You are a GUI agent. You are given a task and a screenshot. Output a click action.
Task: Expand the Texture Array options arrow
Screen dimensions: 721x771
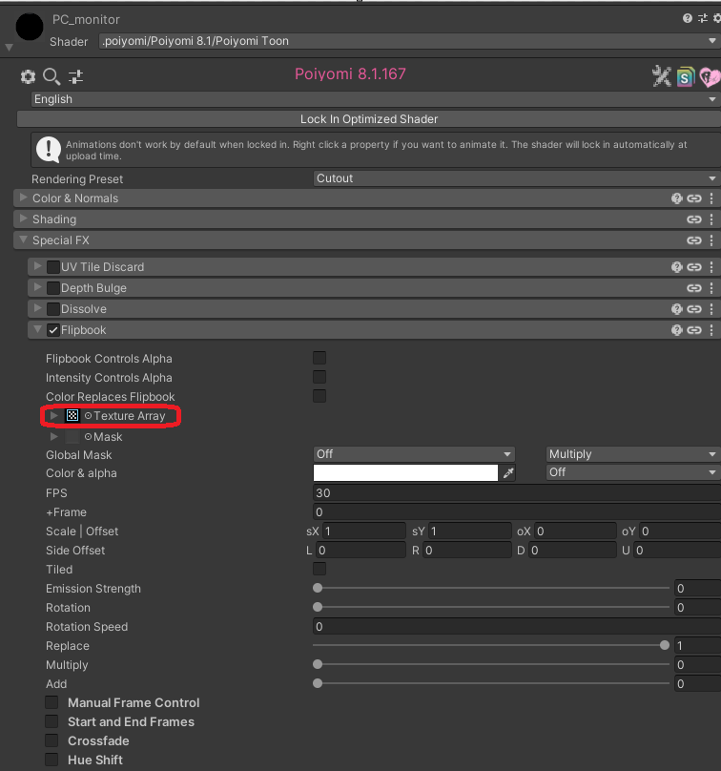(x=54, y=415)
